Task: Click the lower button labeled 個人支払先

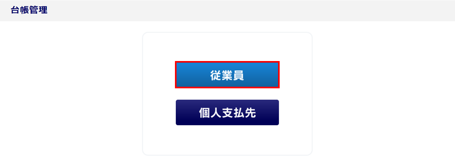Action: (227, 112)
